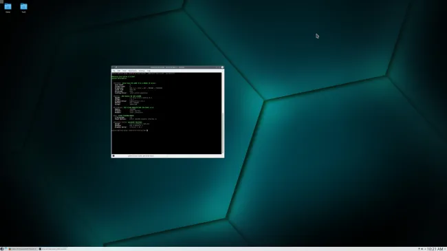Click the Konsole task entry in taskbar
Screen dimensions: 447x251
tap(53, 249)
